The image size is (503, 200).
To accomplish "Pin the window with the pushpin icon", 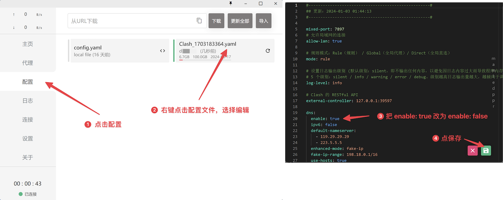I will [230, 3].
